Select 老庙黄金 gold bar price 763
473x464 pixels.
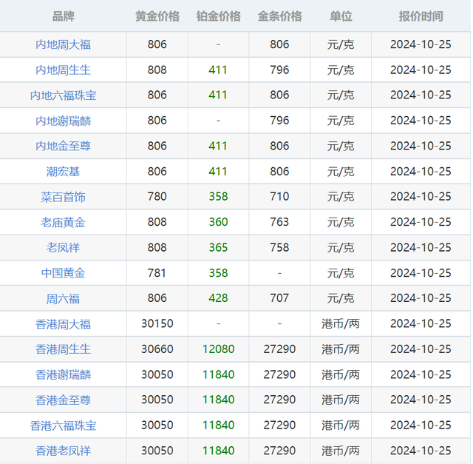pos(279,222)
